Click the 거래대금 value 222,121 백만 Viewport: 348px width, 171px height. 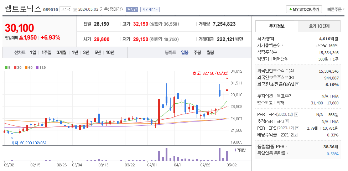[229, 39]
